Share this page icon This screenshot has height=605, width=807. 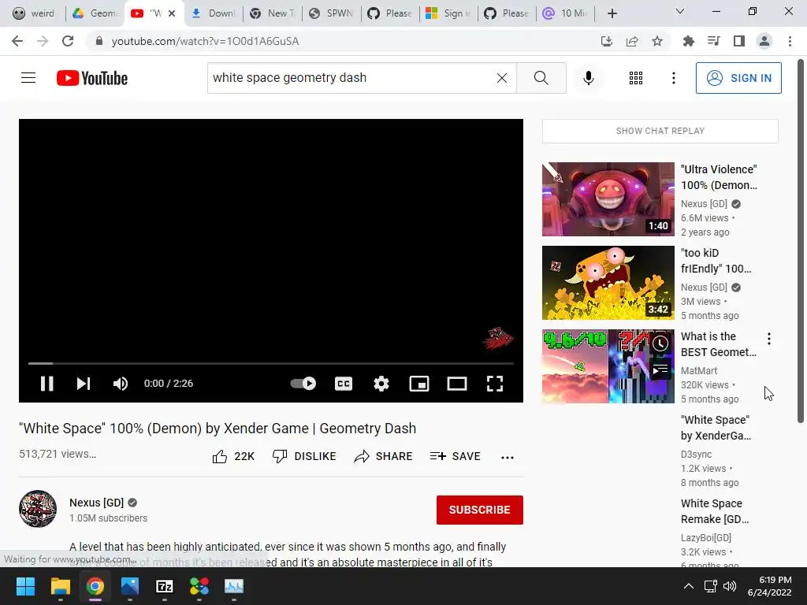[632, 41]
